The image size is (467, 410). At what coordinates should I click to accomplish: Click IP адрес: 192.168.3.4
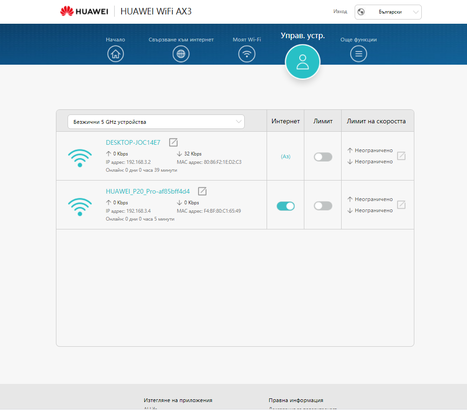click(x=128, y=211)
